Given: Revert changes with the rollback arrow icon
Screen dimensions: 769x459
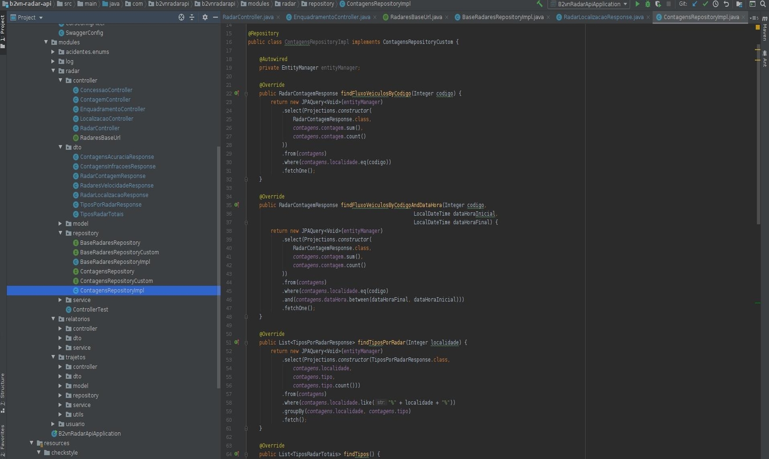Looking at the screenshot, I should click(x=726, y=4).
